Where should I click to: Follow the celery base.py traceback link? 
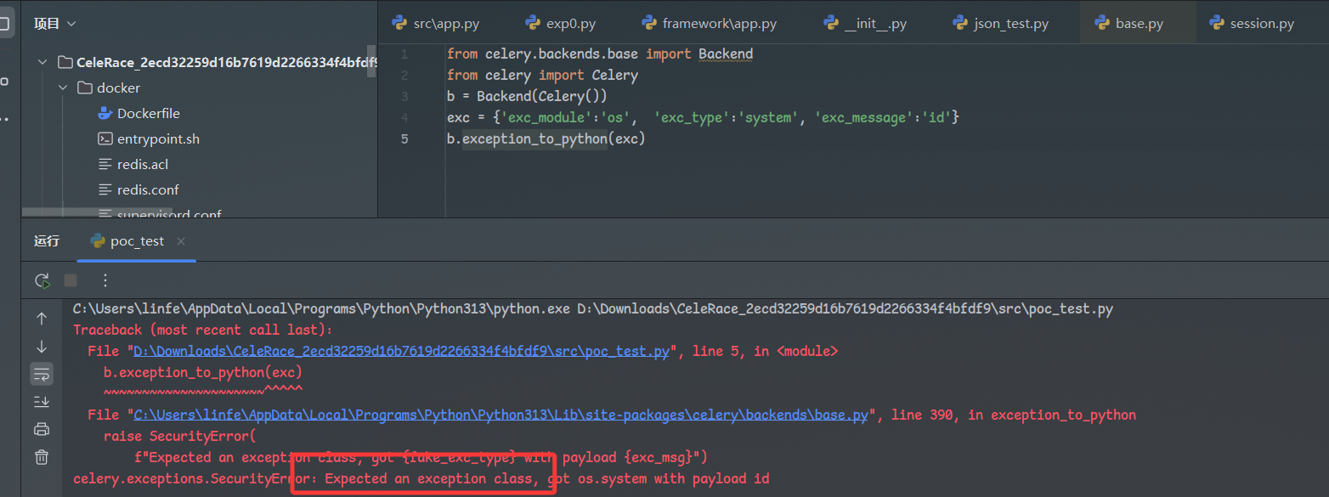501,415
